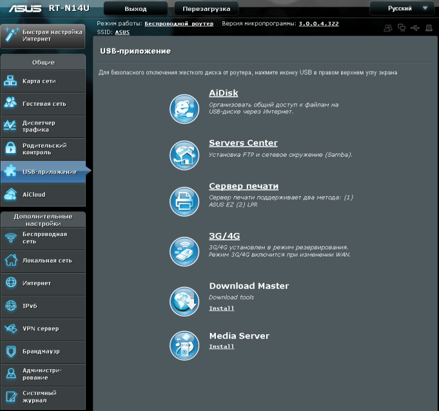Go to Гостевая сеть section
The height and width of the screenshot is (411, 439).
[x=43, y=104]
